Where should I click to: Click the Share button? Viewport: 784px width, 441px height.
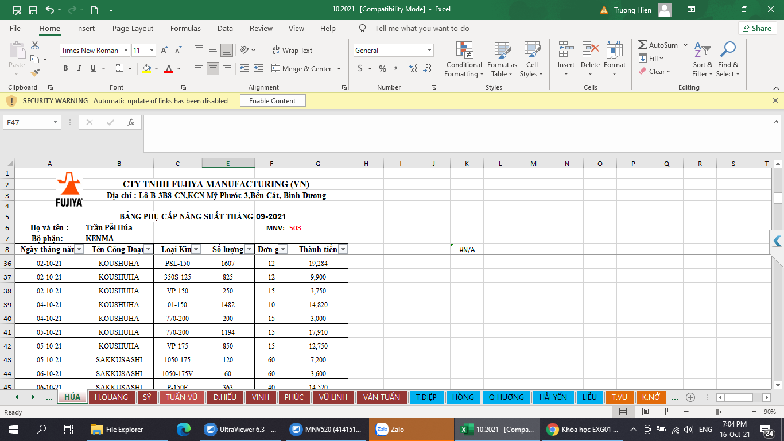757,28
